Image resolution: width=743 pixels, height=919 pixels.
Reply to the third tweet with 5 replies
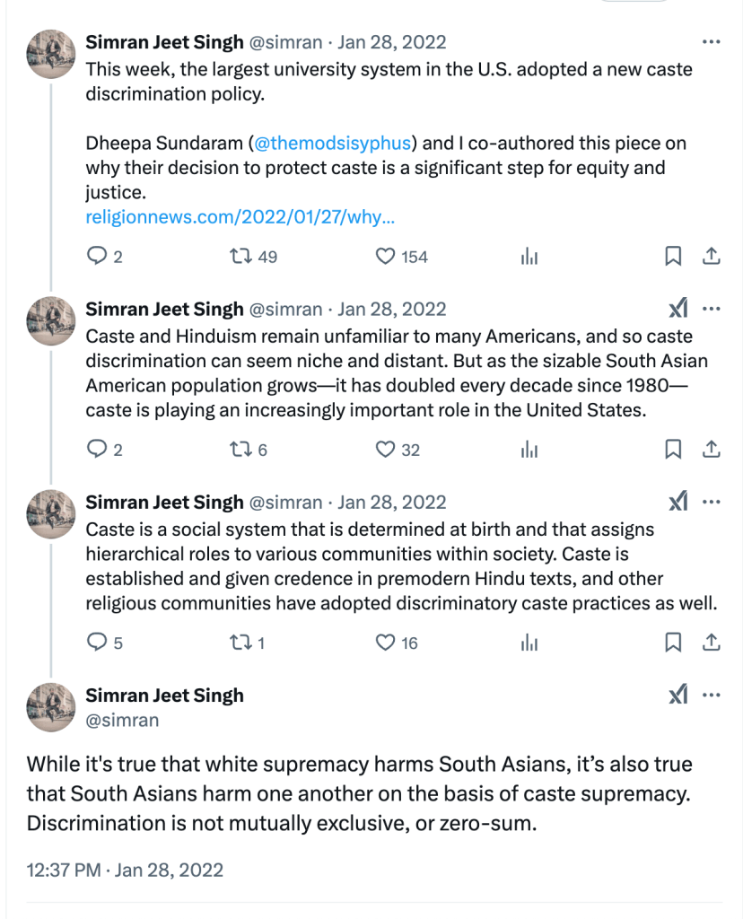click(97, 643)
